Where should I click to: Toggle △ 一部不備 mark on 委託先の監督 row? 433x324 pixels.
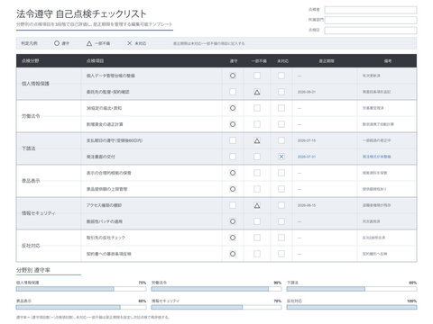[257, 92]
